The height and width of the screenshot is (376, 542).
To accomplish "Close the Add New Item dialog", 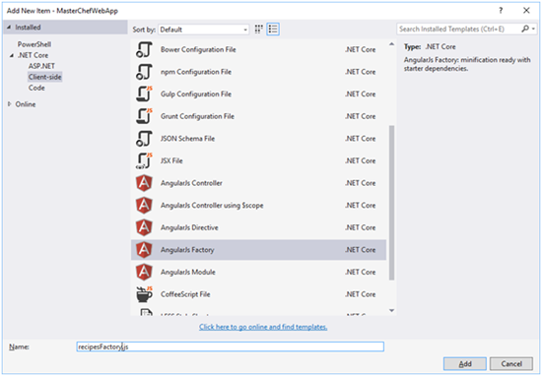I will (x=526, y=11).
